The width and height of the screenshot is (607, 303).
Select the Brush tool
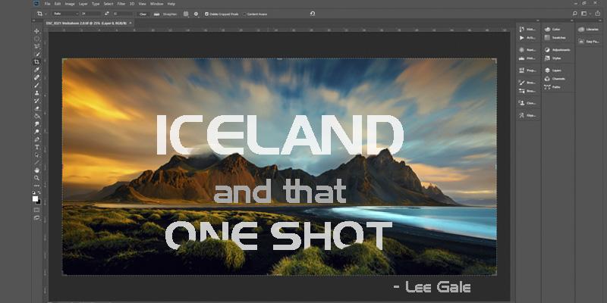tap(36, 85)
